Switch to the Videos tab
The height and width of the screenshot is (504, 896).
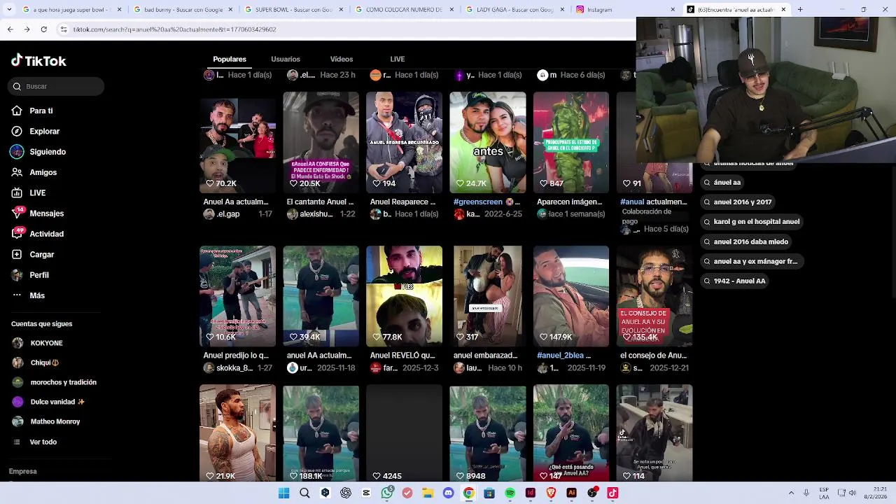tap(342, 59)
